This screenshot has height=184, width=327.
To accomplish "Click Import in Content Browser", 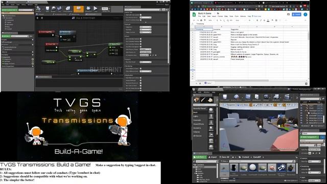I will click(213, 157).
